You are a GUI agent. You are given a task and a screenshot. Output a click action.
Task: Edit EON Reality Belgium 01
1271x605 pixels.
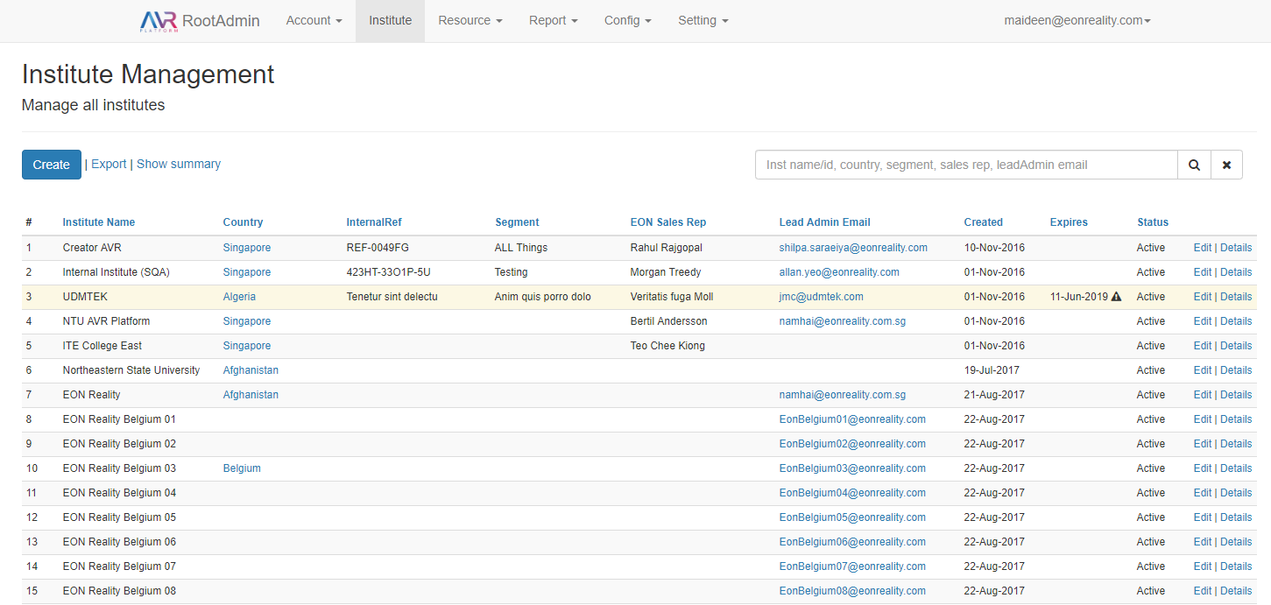1203,419
